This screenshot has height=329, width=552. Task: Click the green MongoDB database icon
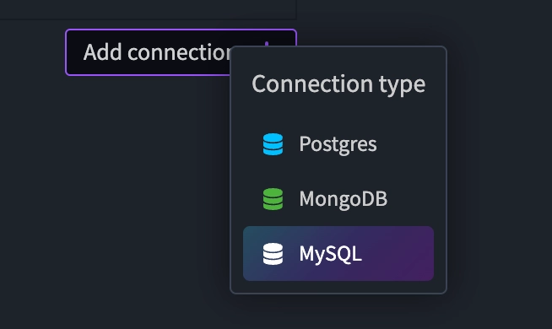(x=273, y=199)
